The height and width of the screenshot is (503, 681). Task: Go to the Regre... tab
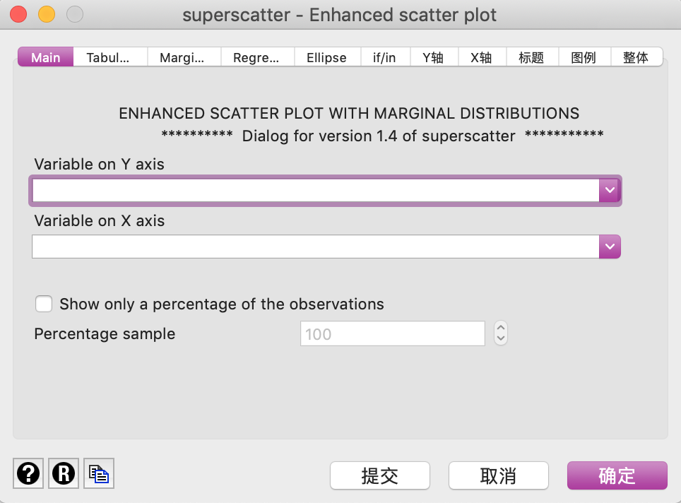(258, 57)
